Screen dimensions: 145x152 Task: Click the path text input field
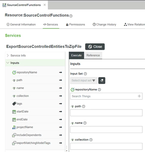click(x=106, y=113)
